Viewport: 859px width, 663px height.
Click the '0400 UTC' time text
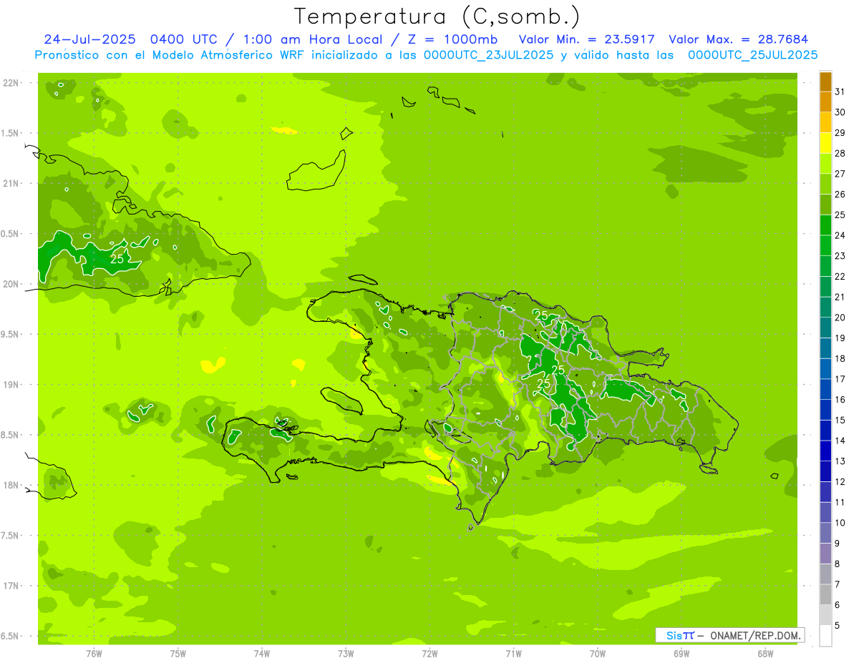pyautogui.click(x=184, y=39)
